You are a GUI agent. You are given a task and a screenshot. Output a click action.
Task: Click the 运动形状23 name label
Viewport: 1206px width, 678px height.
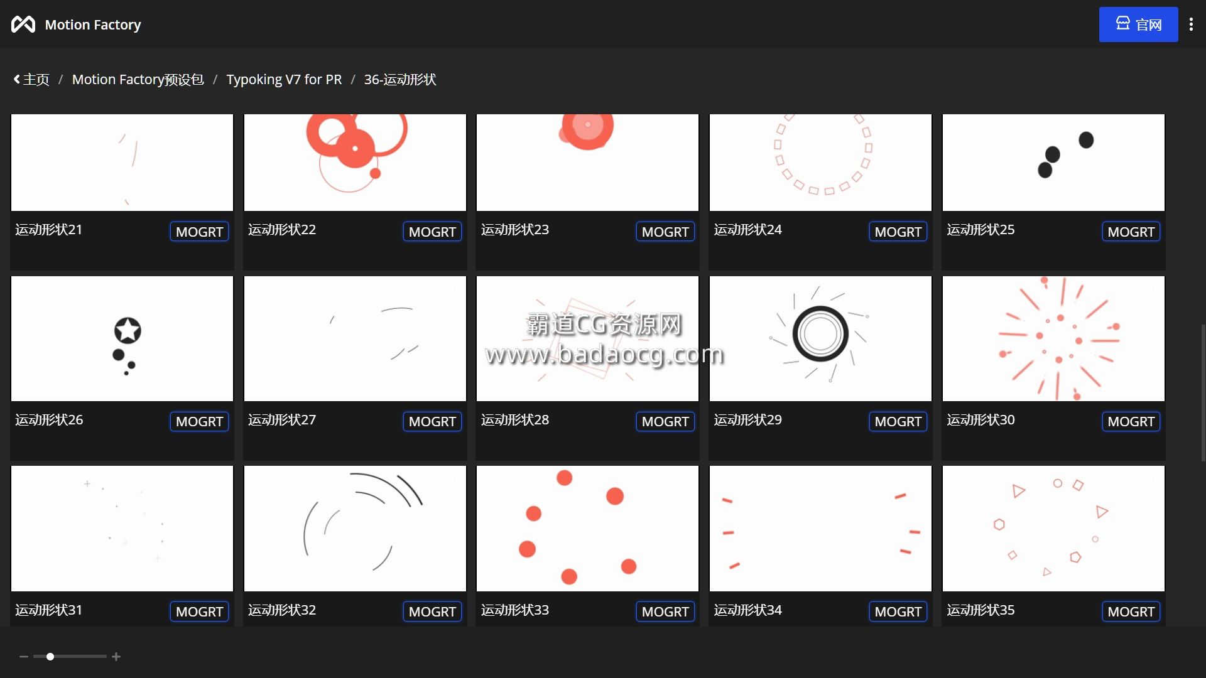coord(515,230)
